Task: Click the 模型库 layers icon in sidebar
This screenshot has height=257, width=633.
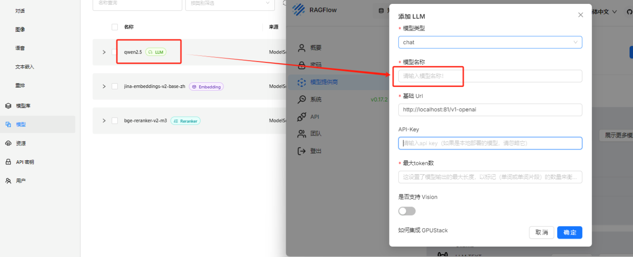Action: [x=8, y=106]
